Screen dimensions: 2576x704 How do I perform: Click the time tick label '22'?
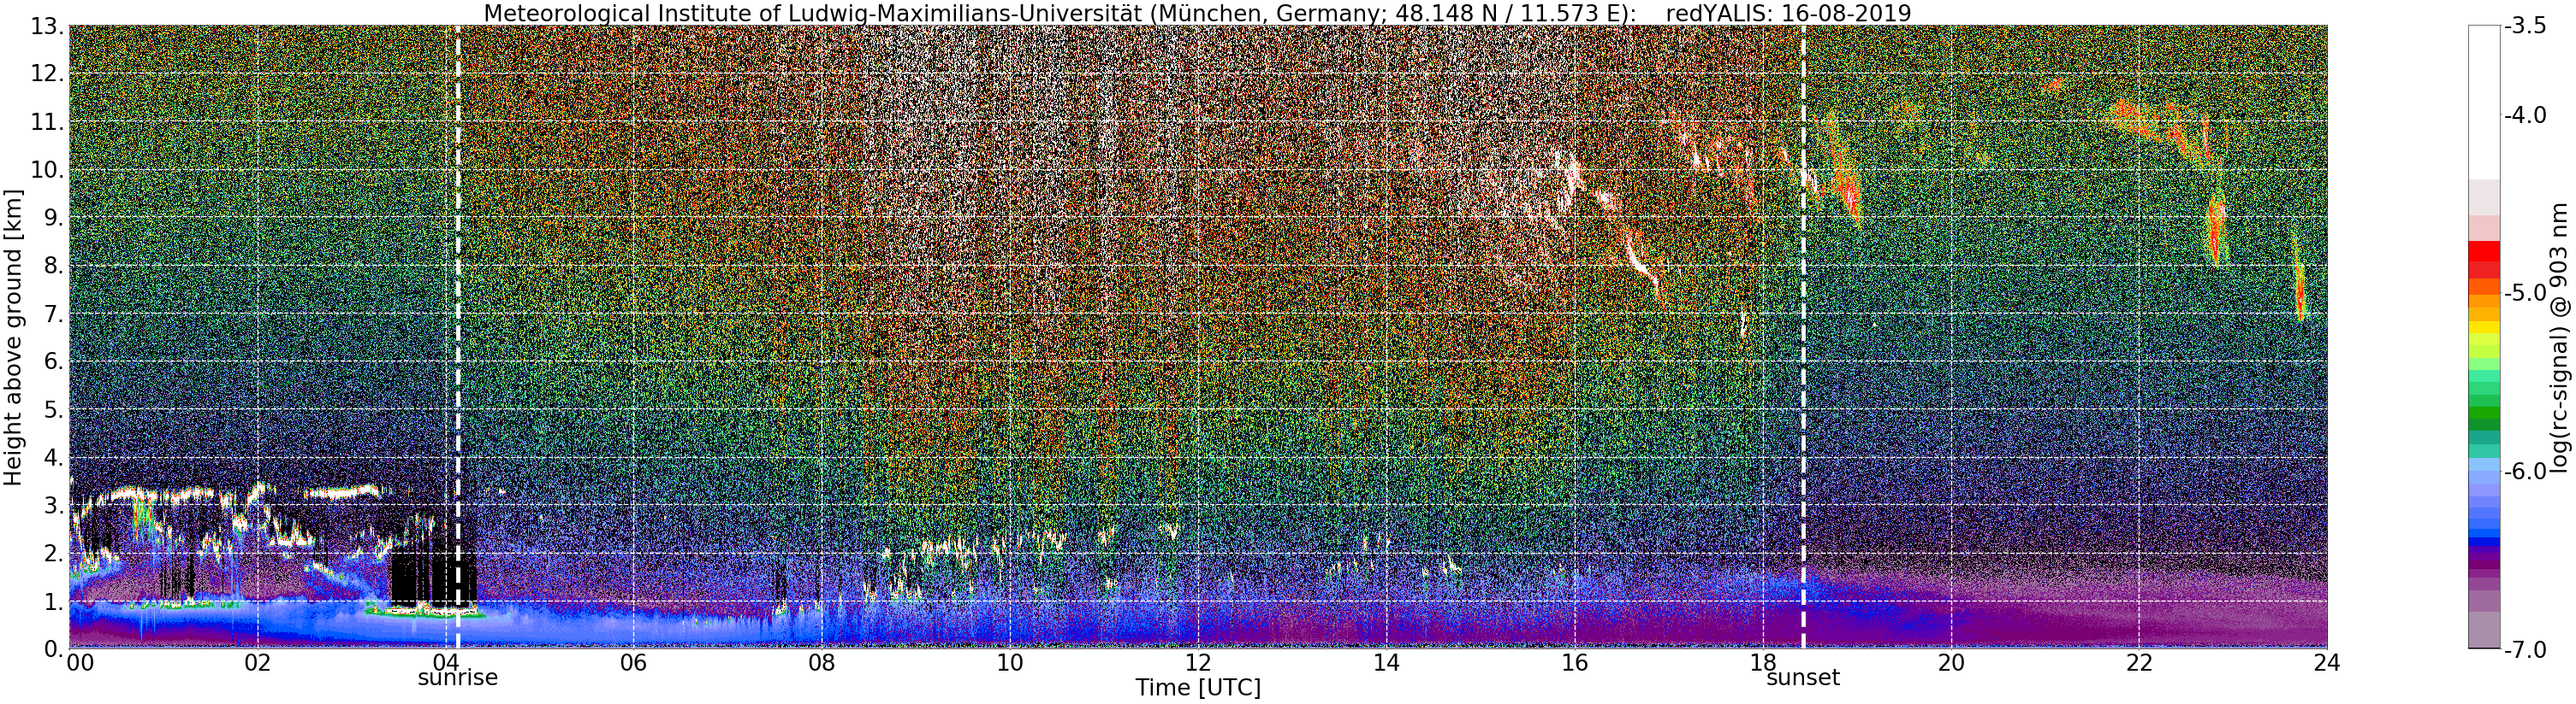pos(2139,663)
